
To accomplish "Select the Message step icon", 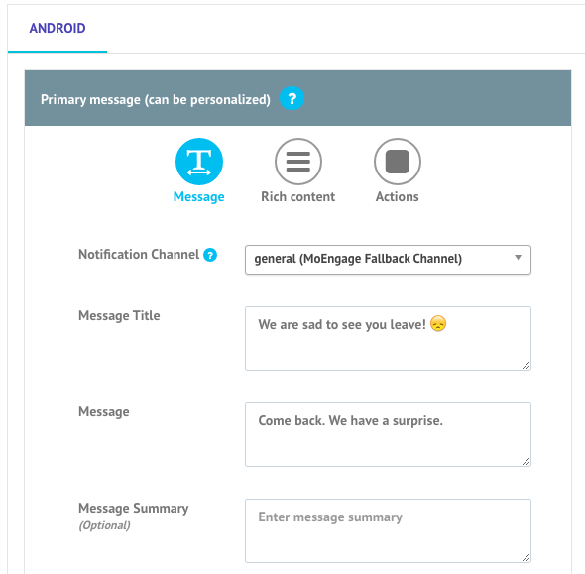I will [x=199, y=162].
